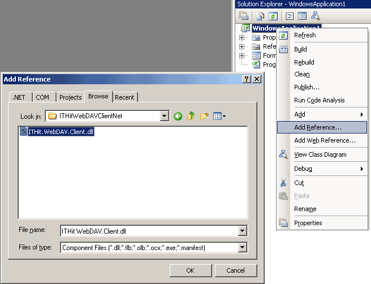Click the ITHit.WebDAV.Client.dll file icon

23,131
